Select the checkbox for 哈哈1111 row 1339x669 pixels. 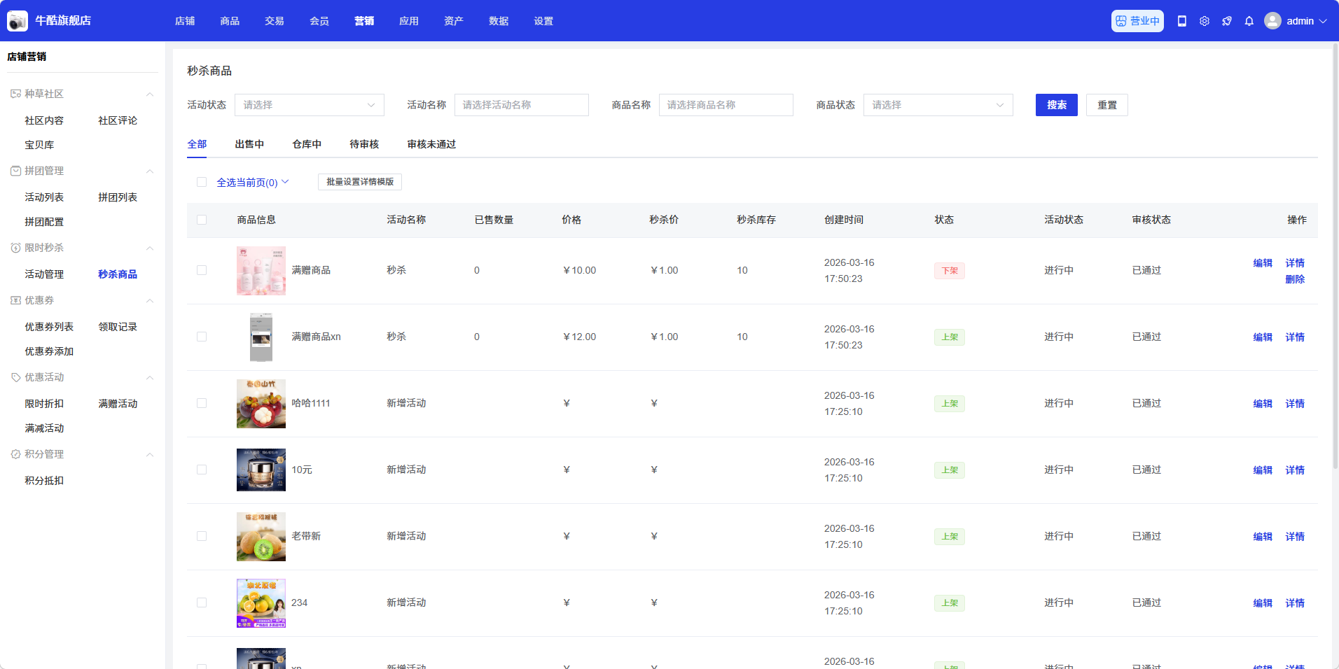click(202, 403)
